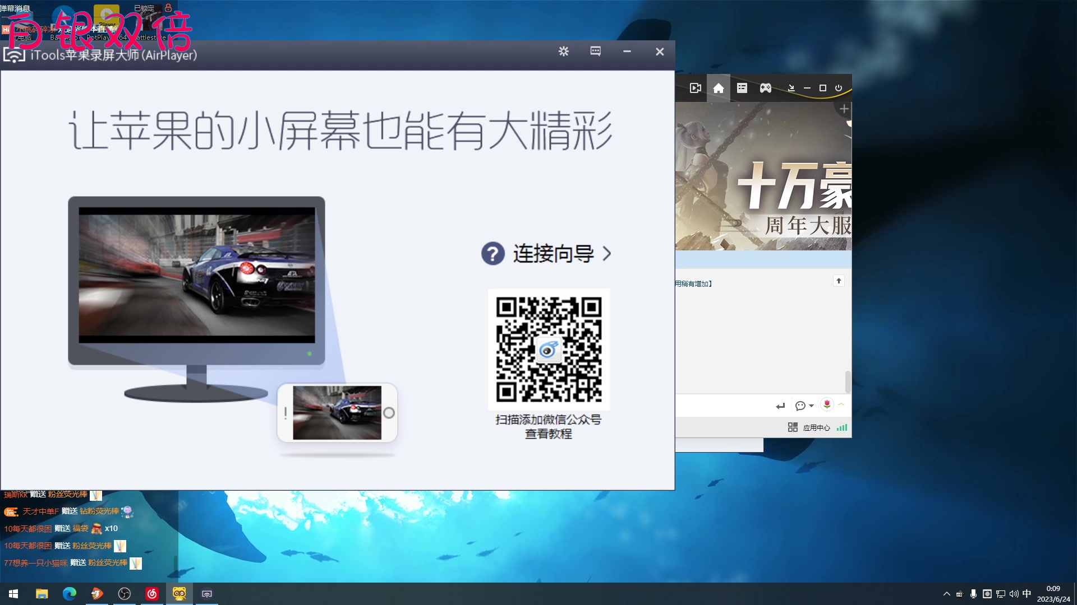Toggle the 中 input method indicator
1077x605 pixels.
pos(1027,594)
